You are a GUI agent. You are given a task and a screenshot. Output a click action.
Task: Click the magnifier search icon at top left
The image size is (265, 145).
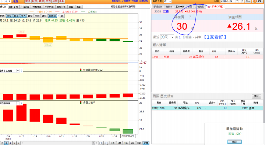(6, 1)
